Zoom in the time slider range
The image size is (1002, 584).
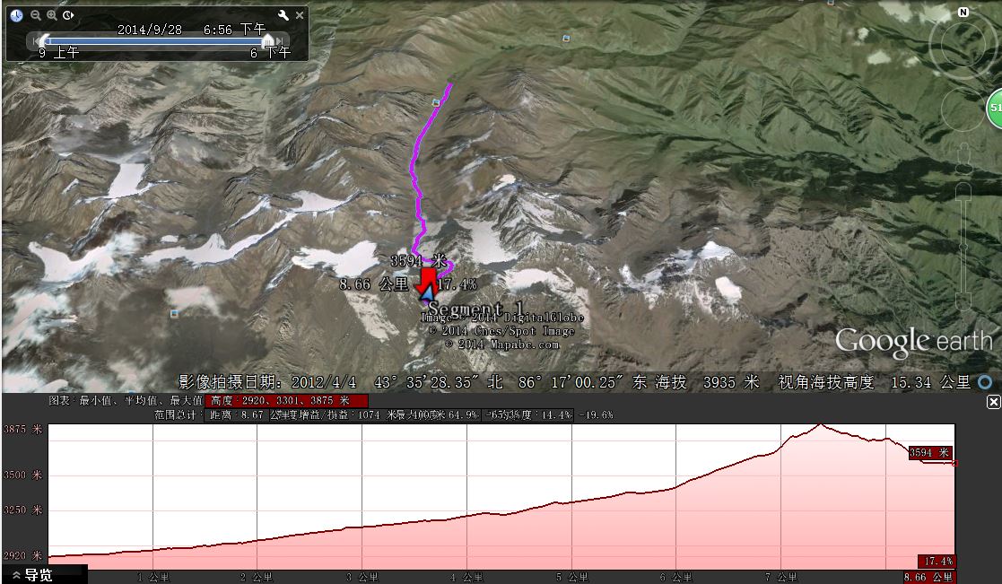pos(52,15)
